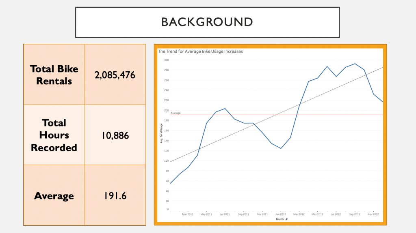Click the Nov 2012 axis label
416x233 pixels.
click(x=373, y=214)
